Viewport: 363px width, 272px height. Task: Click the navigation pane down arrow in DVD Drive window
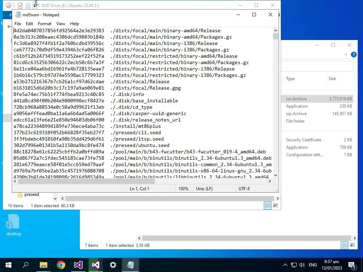tap(55, 198)
